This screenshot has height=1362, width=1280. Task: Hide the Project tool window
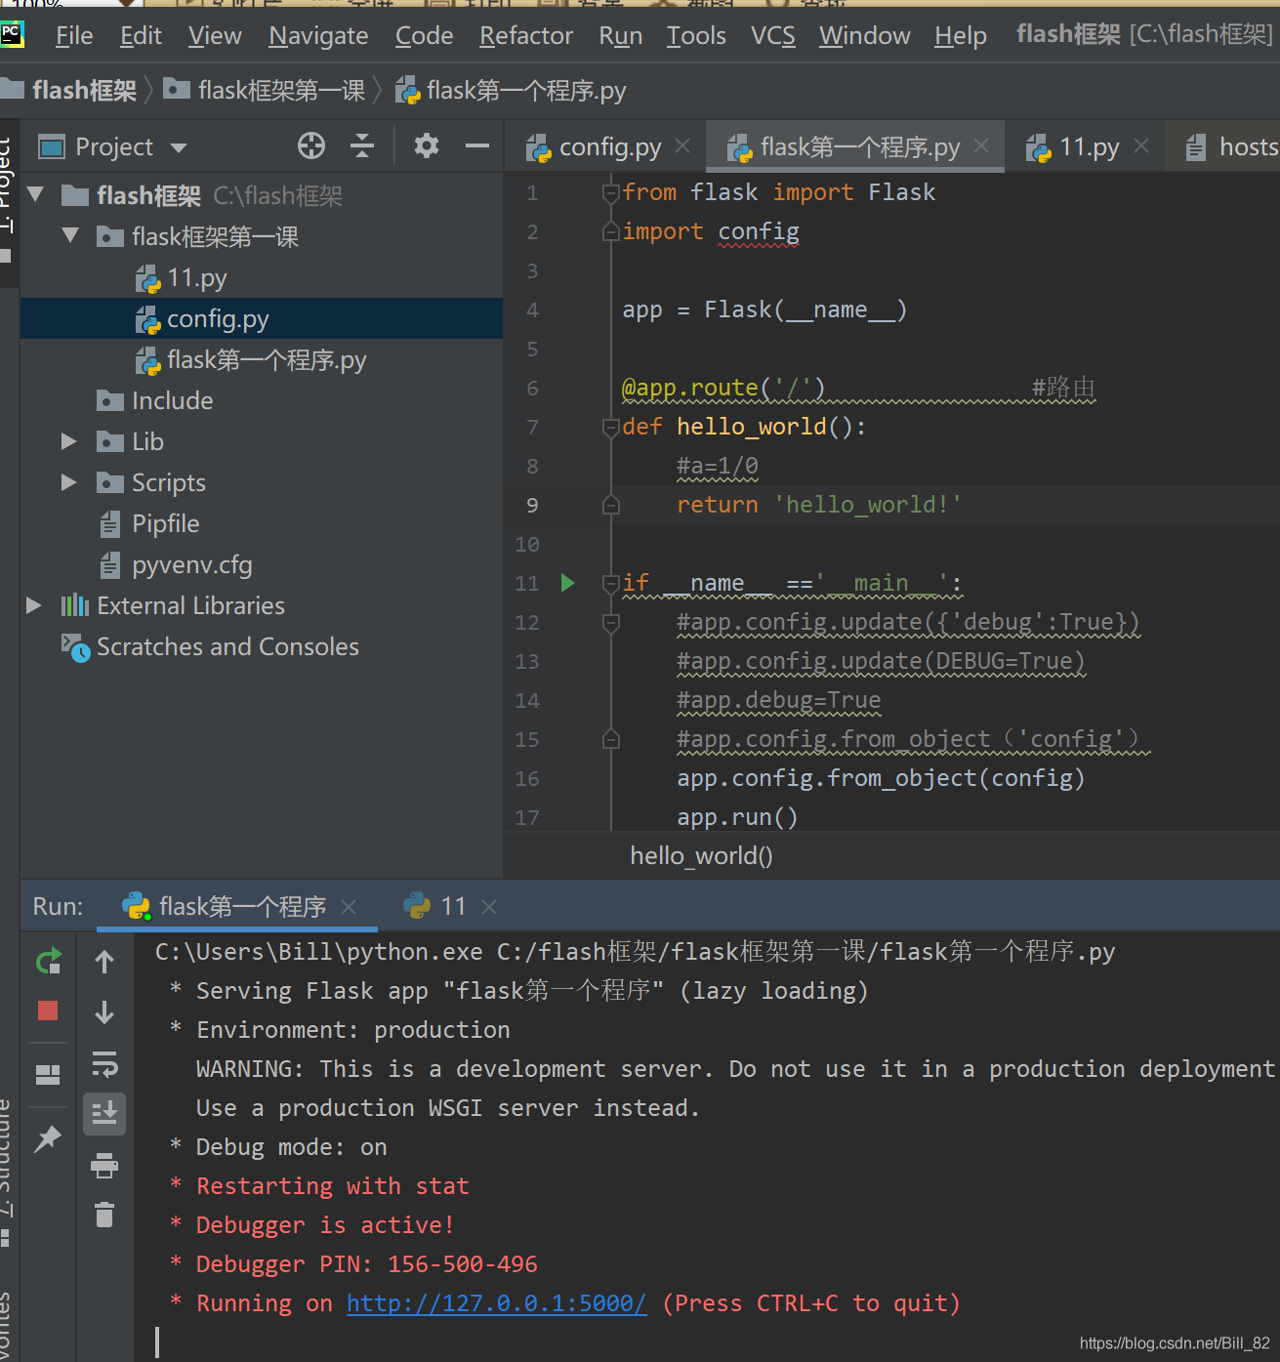point(477,146)
